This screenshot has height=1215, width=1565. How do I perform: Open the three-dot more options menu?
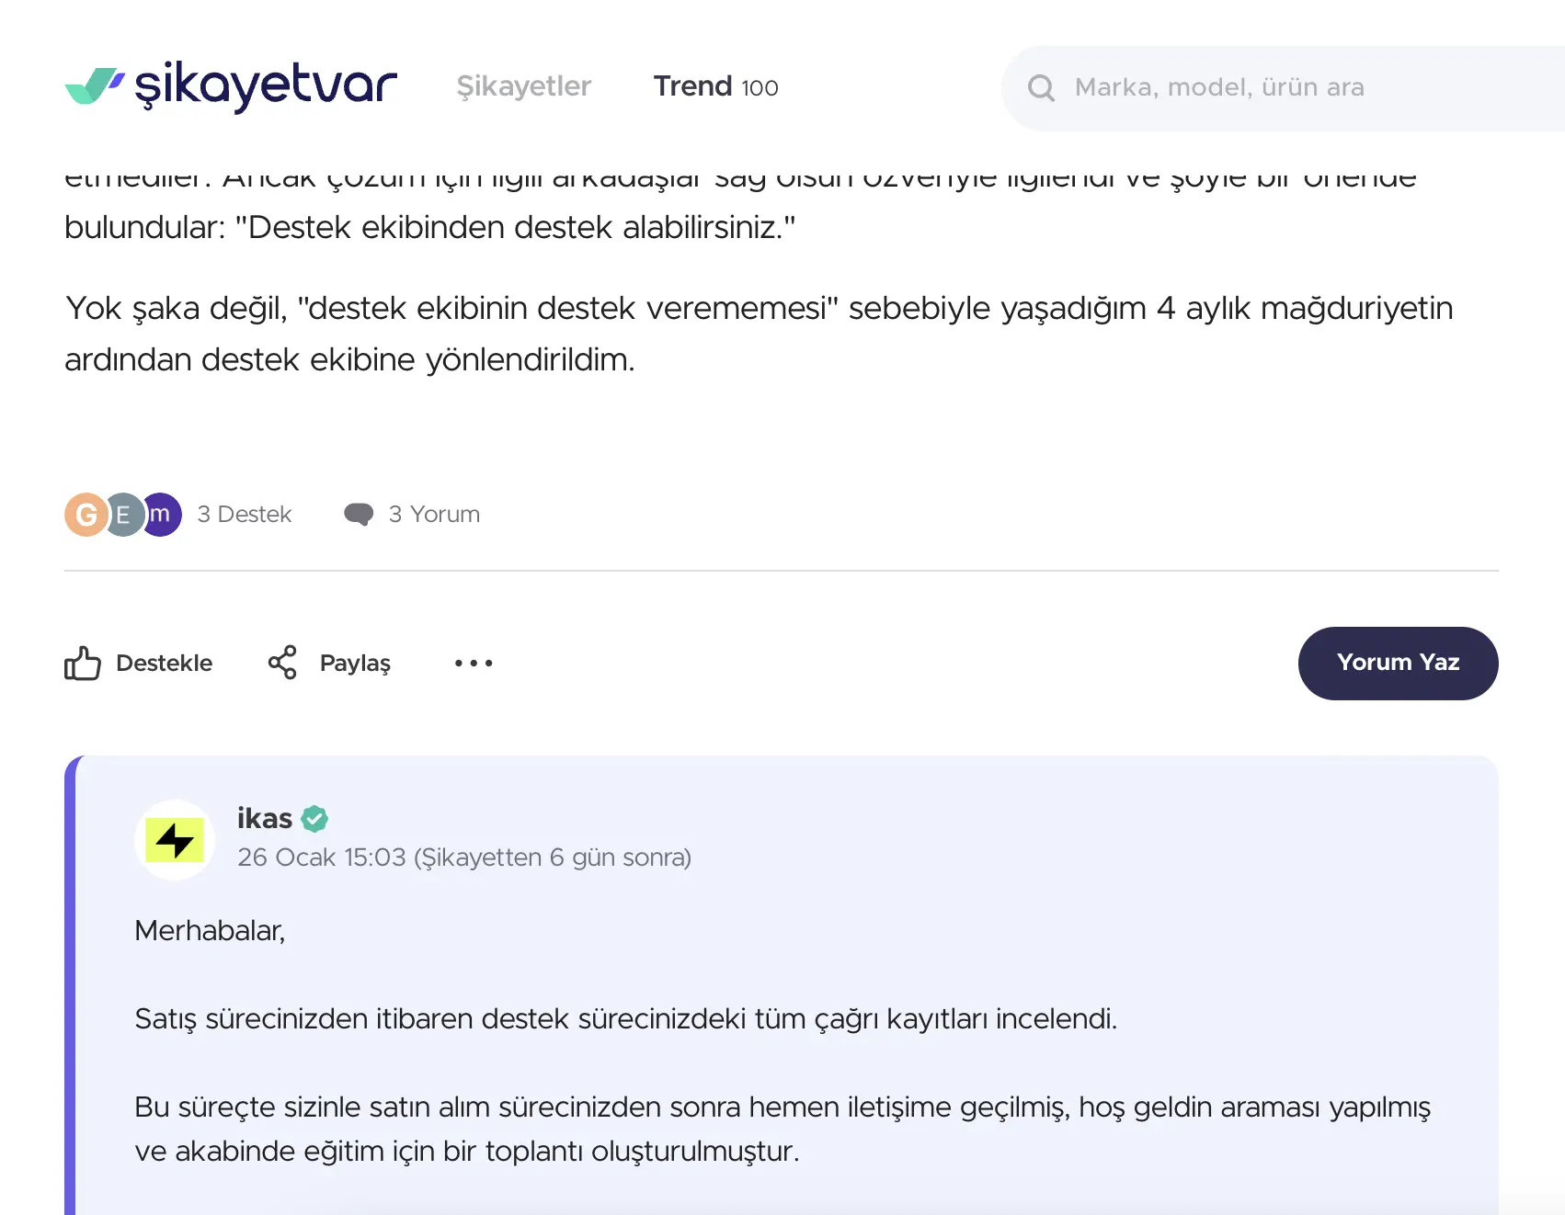click(x=474, y=663)
